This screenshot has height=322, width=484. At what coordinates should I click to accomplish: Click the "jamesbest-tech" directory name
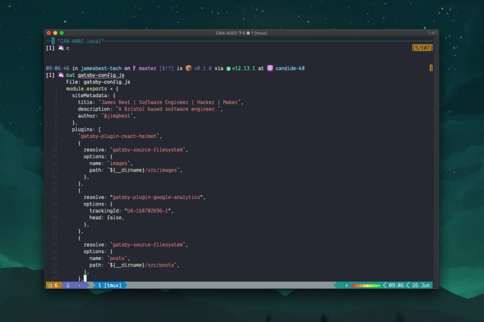click(101, 68)
